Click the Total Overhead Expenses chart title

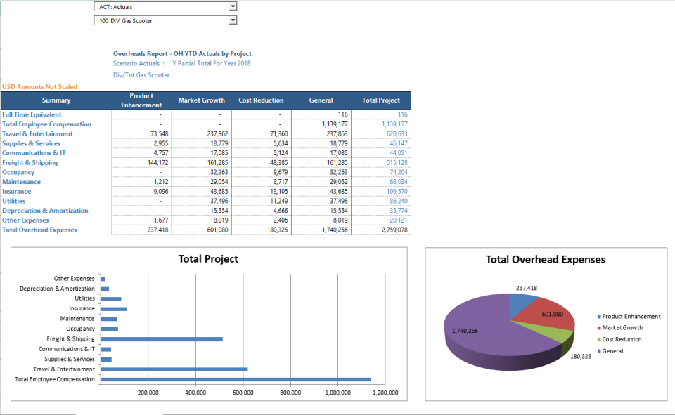pos(546,259)
